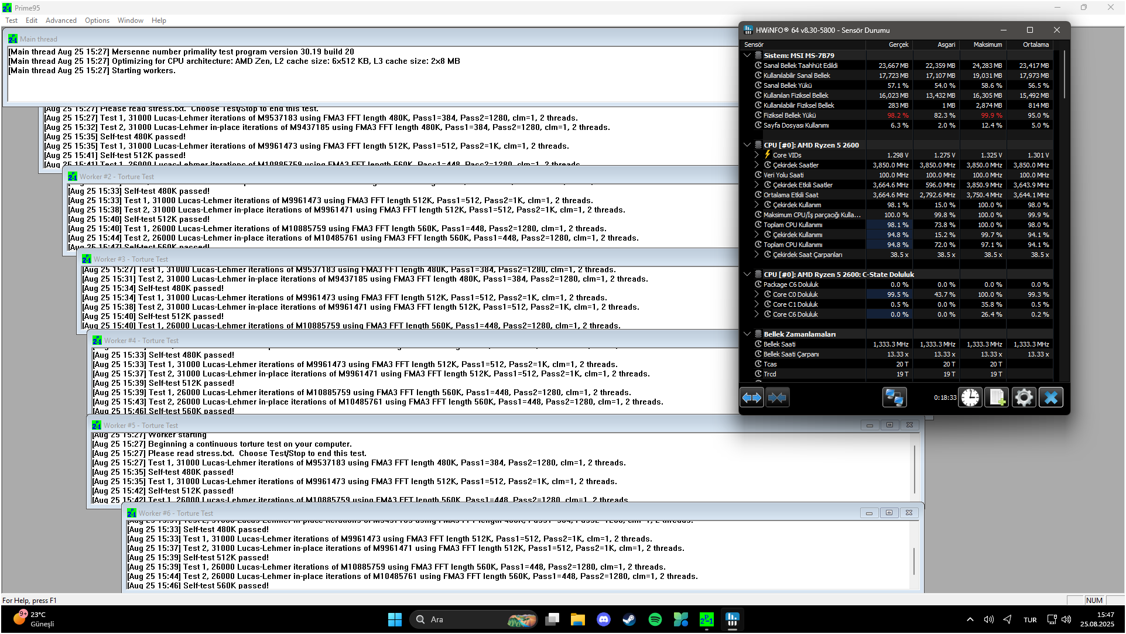1126x634 pixels.
Task: Click the Prime95 taskbar icon
Action: point(707,619)
